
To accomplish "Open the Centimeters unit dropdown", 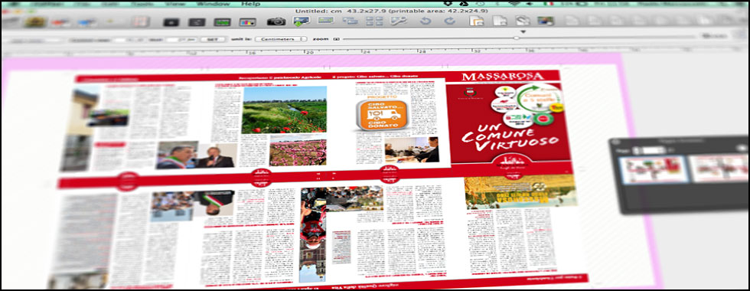I will (281, 39).
